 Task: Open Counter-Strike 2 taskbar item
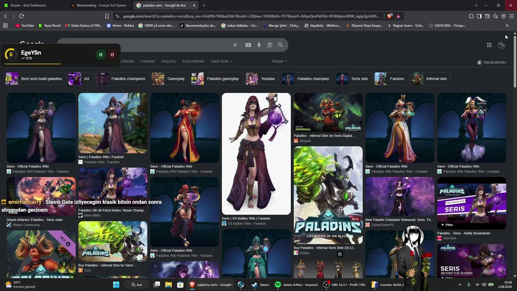(x=388, y=285)
